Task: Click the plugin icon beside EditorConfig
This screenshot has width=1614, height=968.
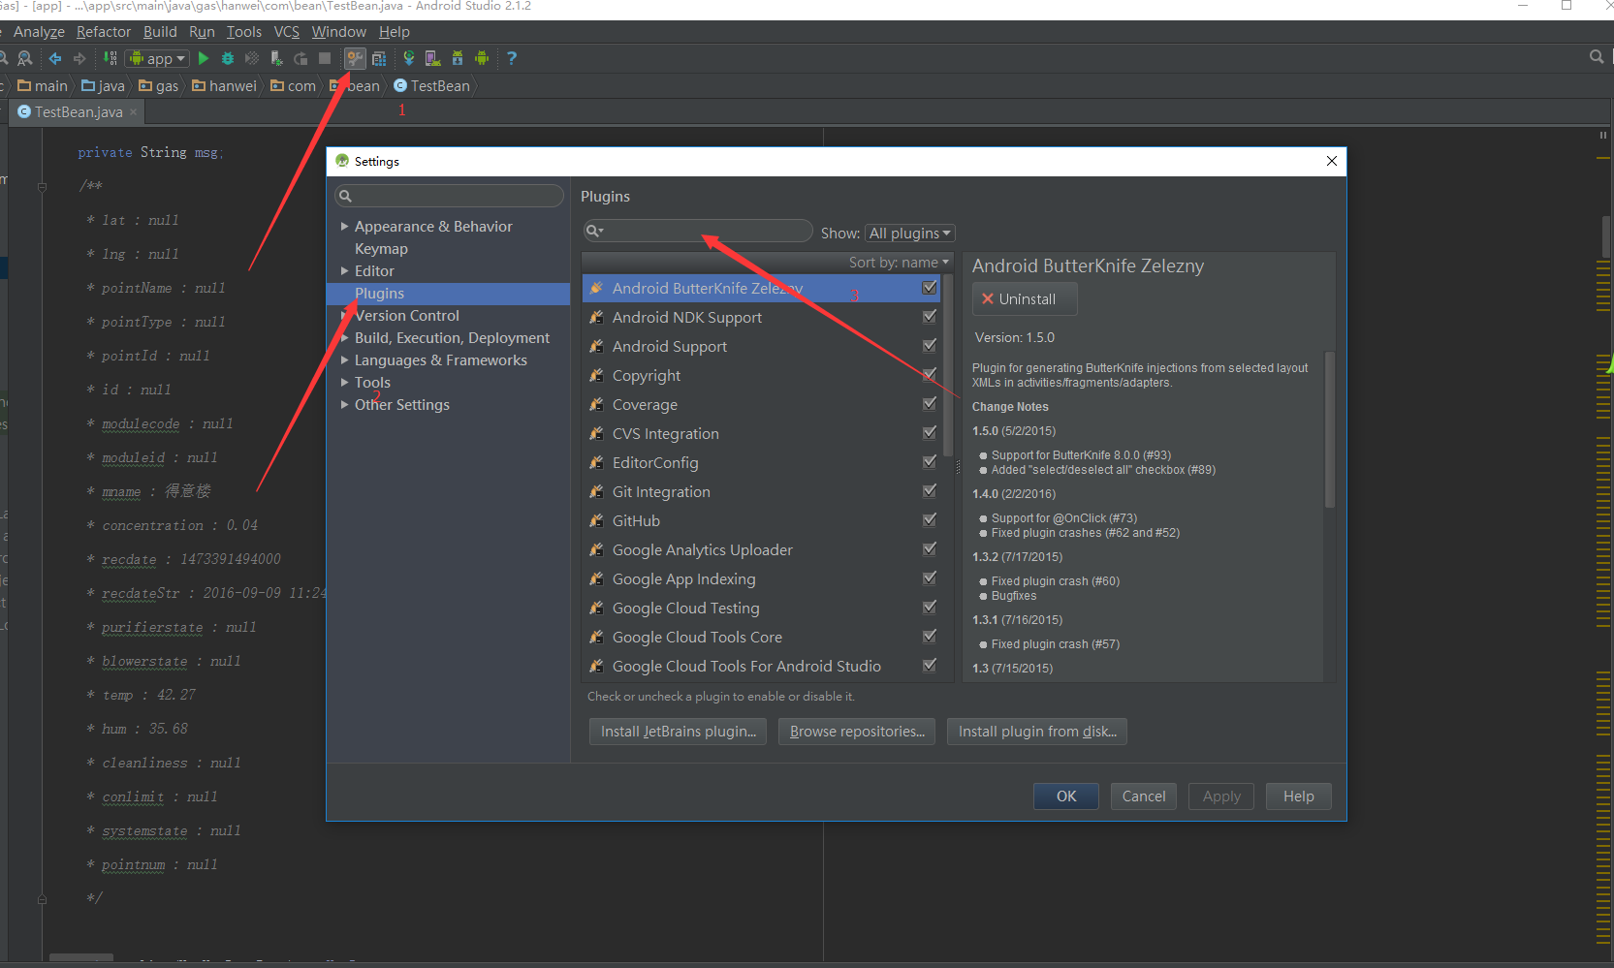Action: (x=596, y=462)
